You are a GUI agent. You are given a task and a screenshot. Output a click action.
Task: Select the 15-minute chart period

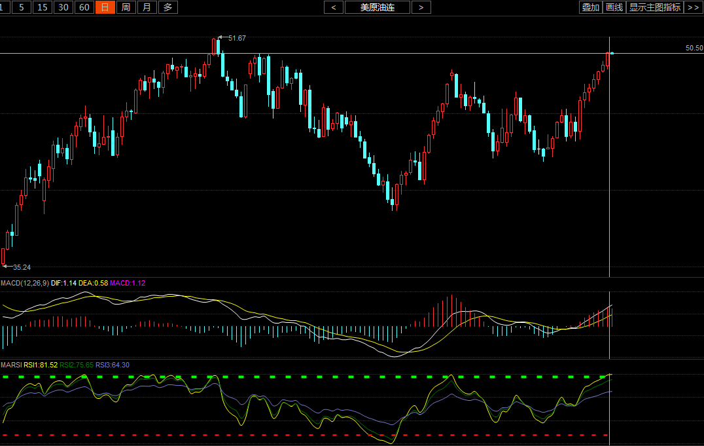(x=43, y=7)
